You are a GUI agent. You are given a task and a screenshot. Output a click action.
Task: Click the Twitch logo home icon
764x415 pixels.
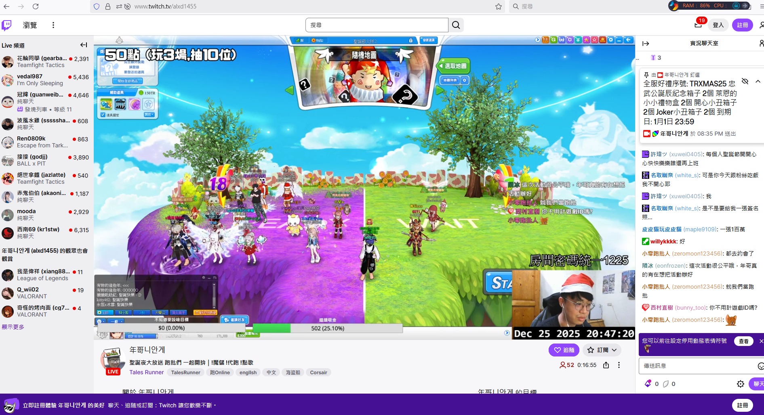pyautogui.click(x=7, y=25)
